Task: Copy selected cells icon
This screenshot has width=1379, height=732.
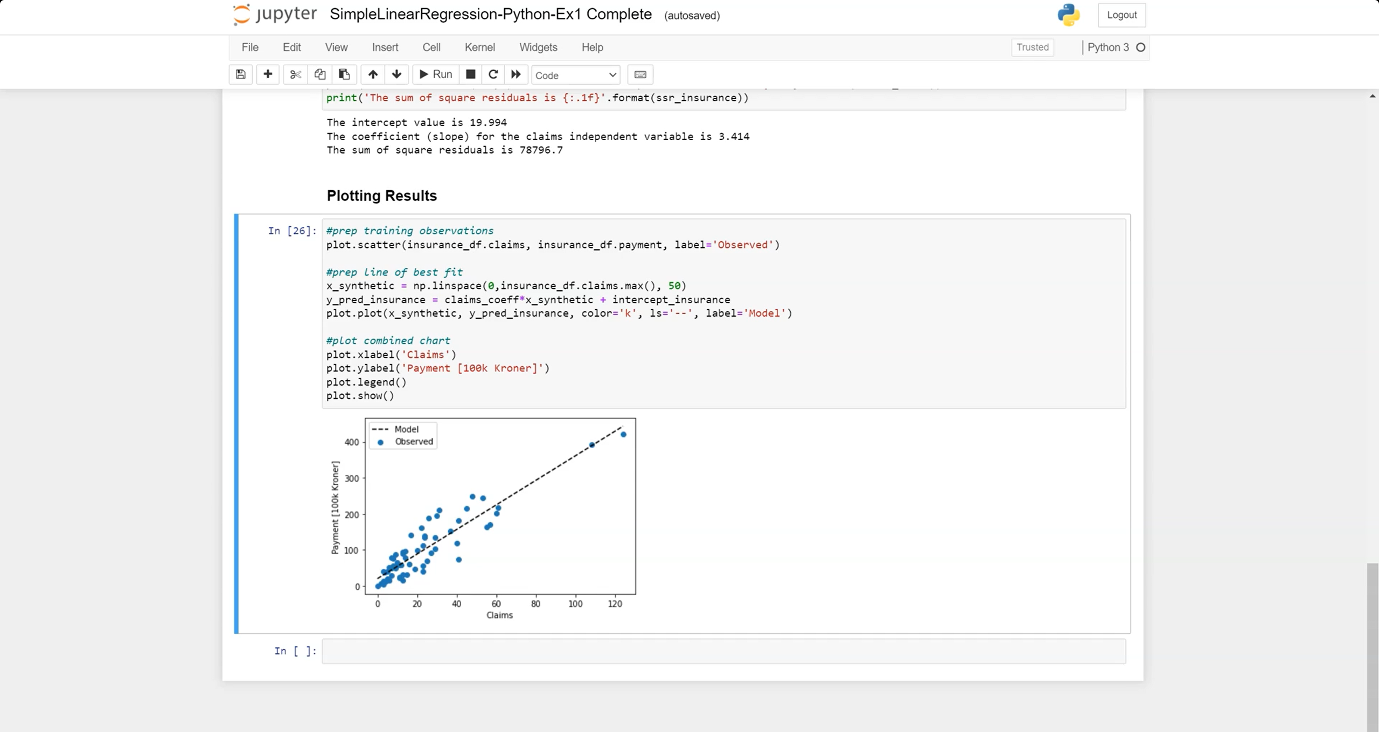Action: 320,74
